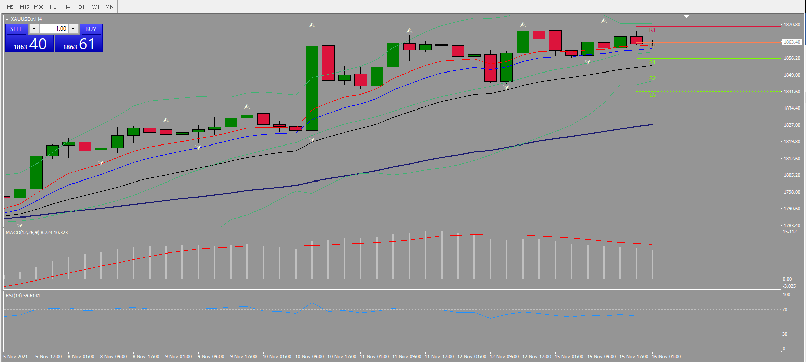Click the BUY button at 1863.61

point(79,38)
